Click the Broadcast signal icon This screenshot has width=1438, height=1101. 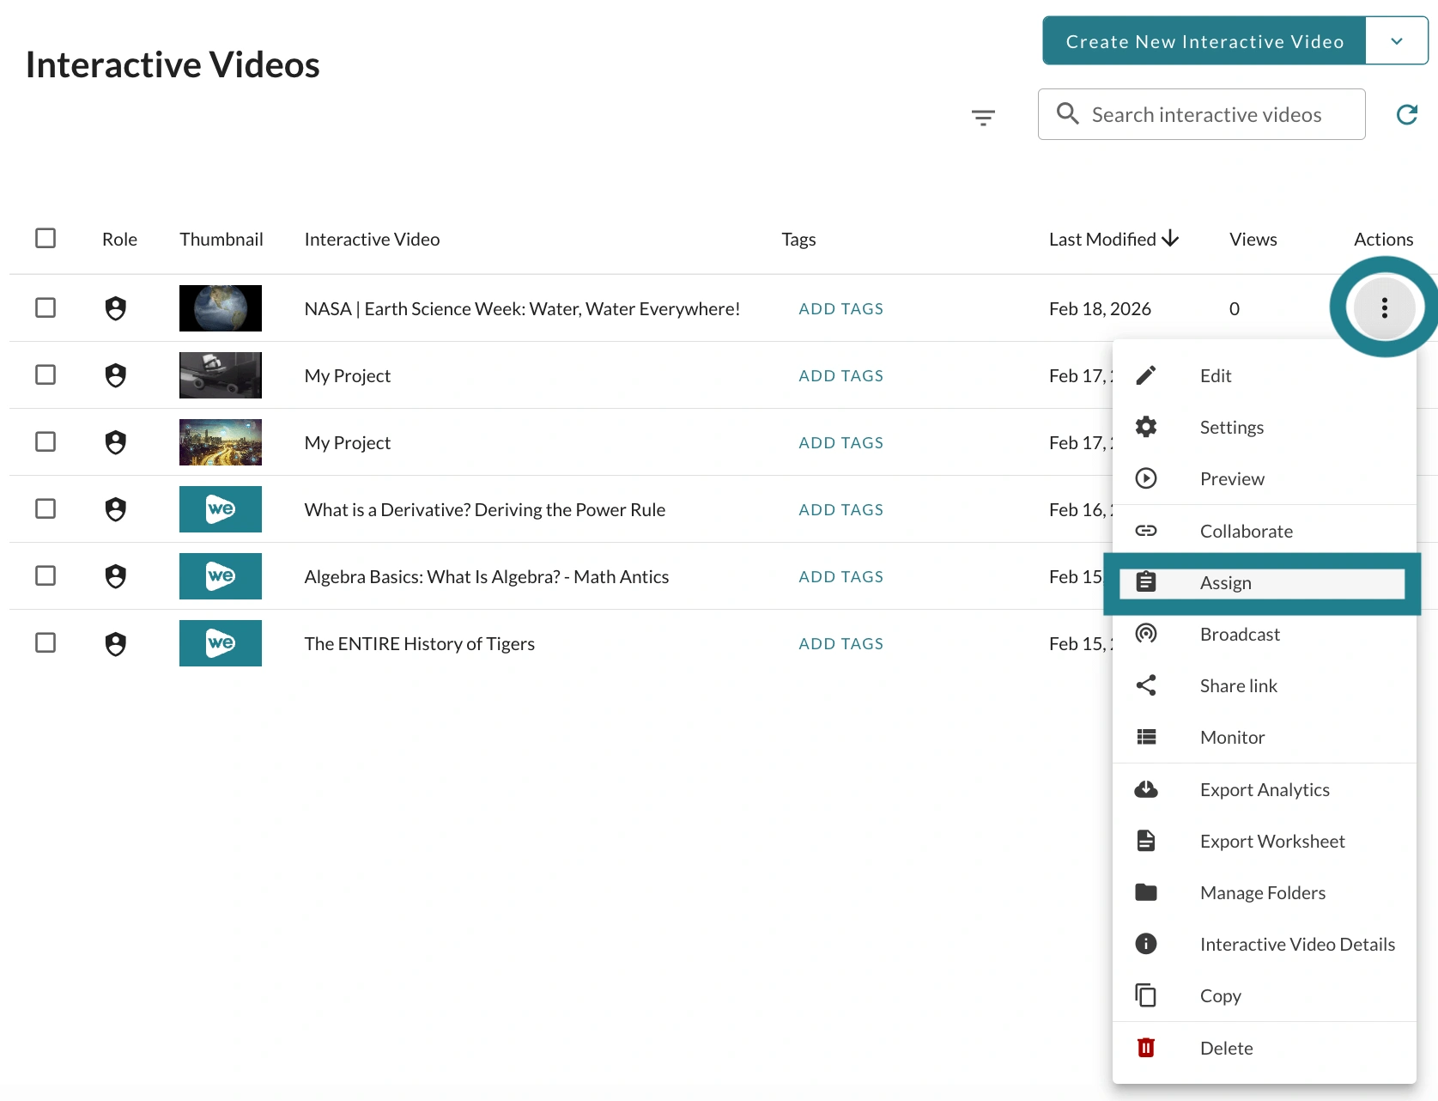click(x=1146, y=634)
